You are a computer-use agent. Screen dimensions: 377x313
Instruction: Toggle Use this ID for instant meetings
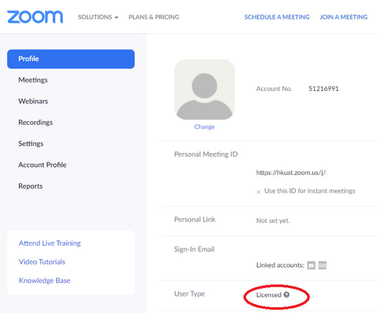point(259,192)
